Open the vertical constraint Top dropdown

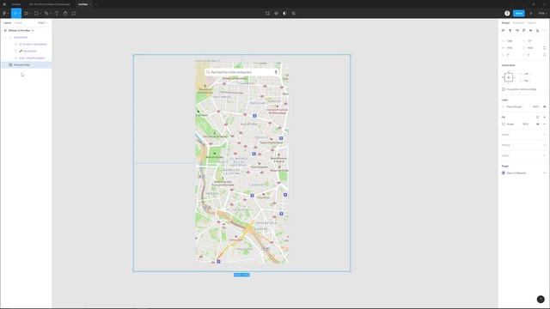[x=526, y=81]
